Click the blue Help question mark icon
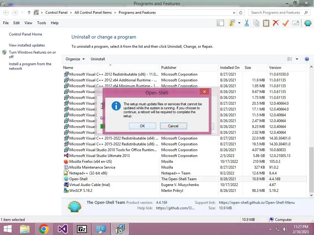This screenshot has height=235, width=314. coord(307,59)
